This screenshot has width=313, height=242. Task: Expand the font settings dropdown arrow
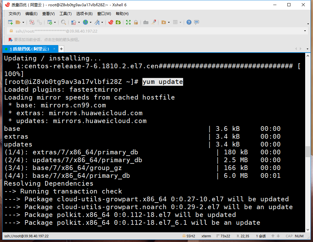tap(102, 23)
